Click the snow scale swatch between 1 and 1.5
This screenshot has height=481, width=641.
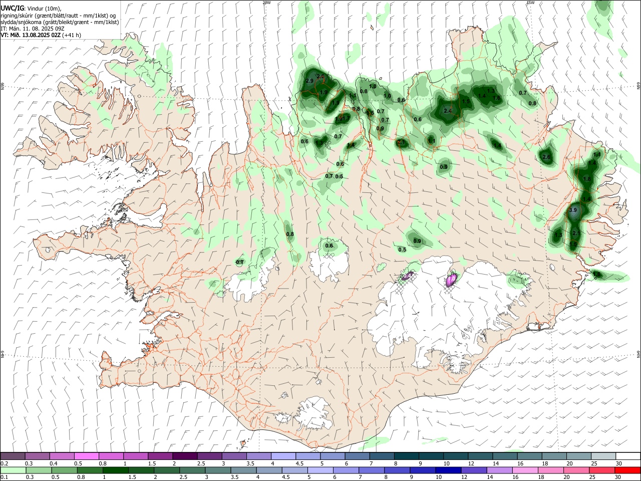tap(136, 456)
